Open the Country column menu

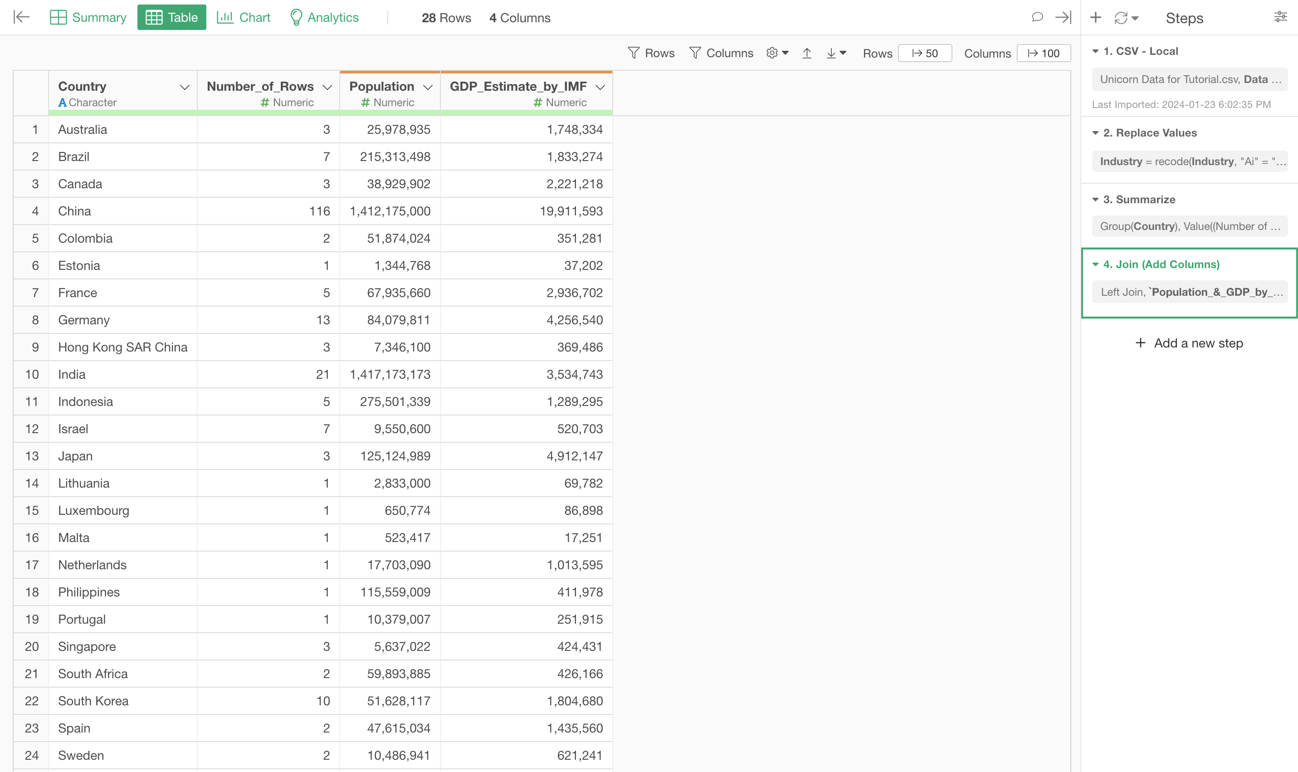pos(185,88)
